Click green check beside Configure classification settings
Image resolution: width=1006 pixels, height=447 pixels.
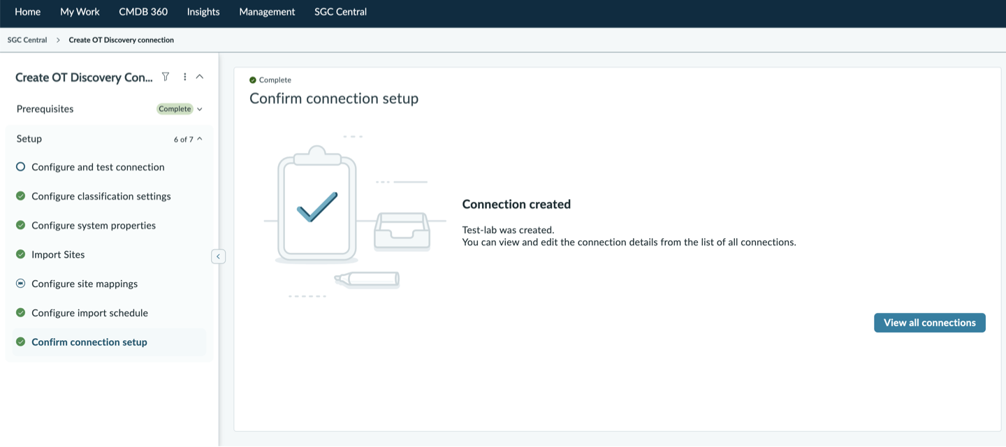(x=20, y=196)
